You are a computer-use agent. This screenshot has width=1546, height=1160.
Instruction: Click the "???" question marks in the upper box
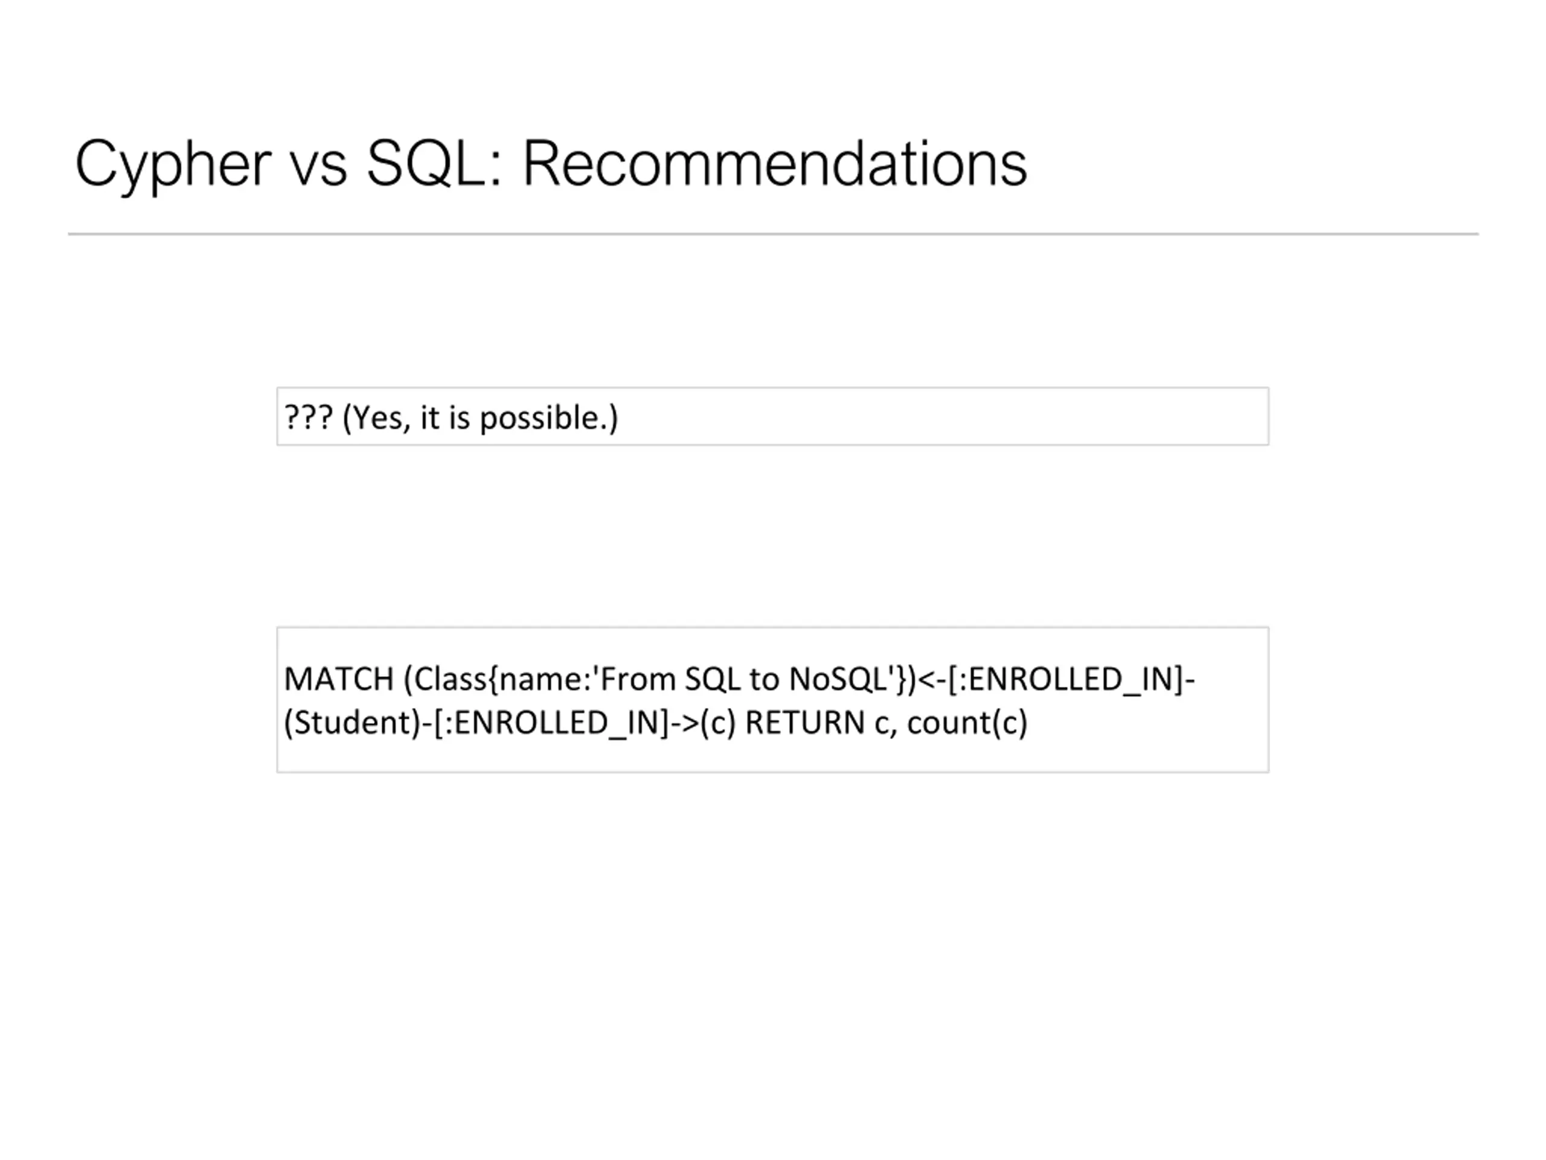[x=308, y=417]
